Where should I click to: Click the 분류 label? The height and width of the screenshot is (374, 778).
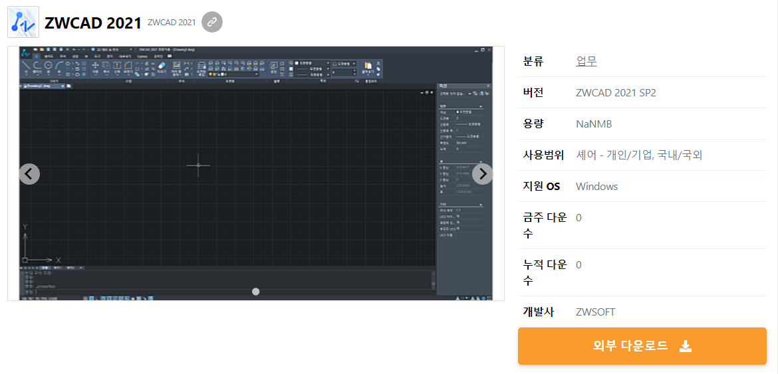pyautogui.click(x=533, y=61)
